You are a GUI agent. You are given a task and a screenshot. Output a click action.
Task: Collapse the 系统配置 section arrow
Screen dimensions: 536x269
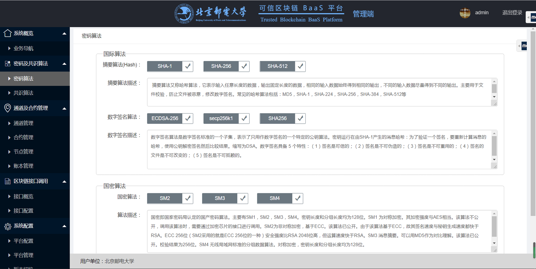[64, 226]
